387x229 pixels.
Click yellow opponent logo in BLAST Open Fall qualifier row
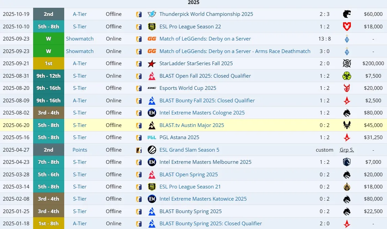(x=347, y=76)
